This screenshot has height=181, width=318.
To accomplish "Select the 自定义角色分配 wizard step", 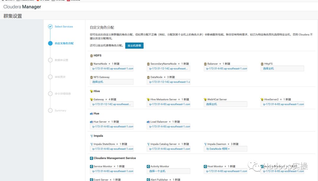I will click(x=64, y=43).
